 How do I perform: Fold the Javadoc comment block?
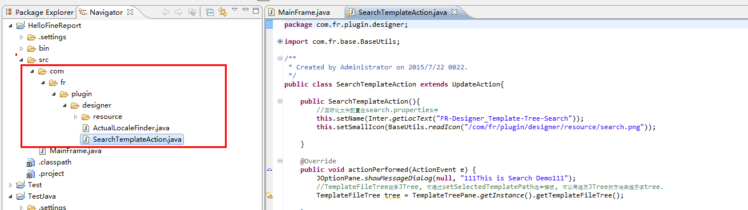pyautogui.click(x=279, y=58)
